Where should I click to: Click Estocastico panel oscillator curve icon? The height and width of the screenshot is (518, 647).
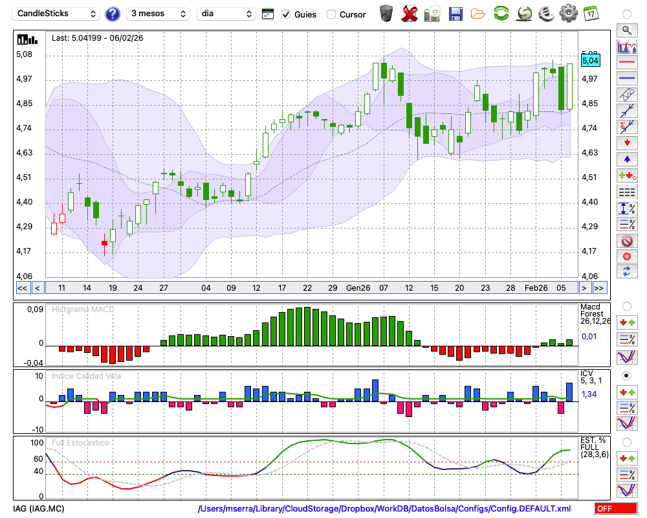627,490
